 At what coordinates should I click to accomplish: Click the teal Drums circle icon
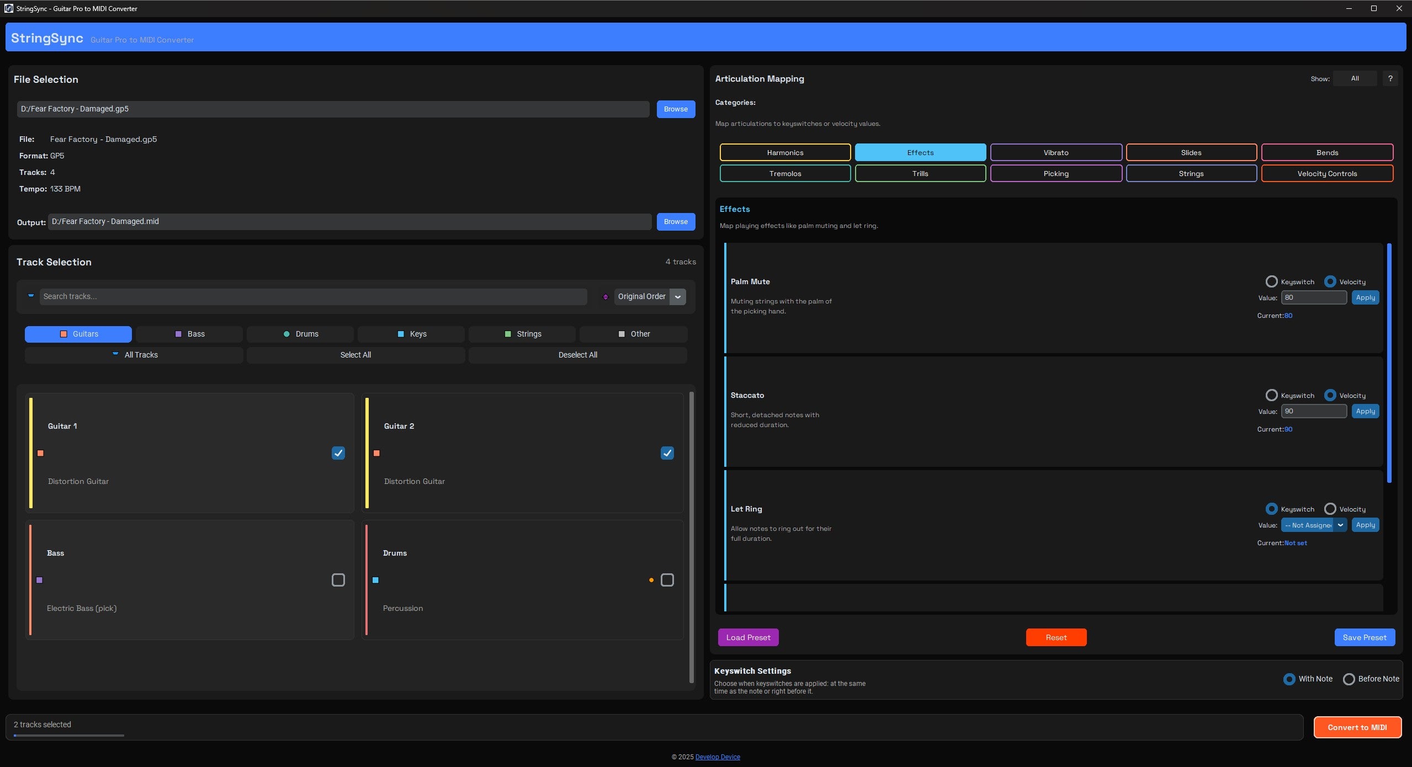coord(286,334)
